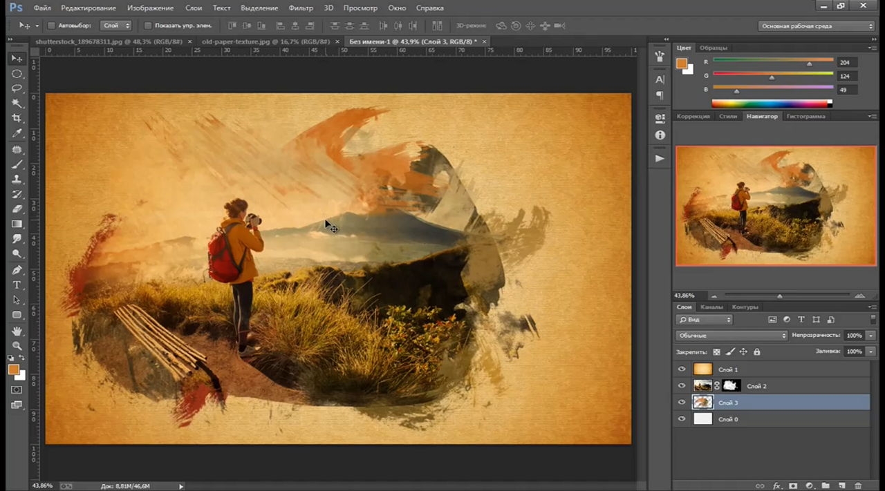The width and height of the screenshot is (885, 491).
Task: Select the Path Selection tool
Action: (x=17, y=300)
